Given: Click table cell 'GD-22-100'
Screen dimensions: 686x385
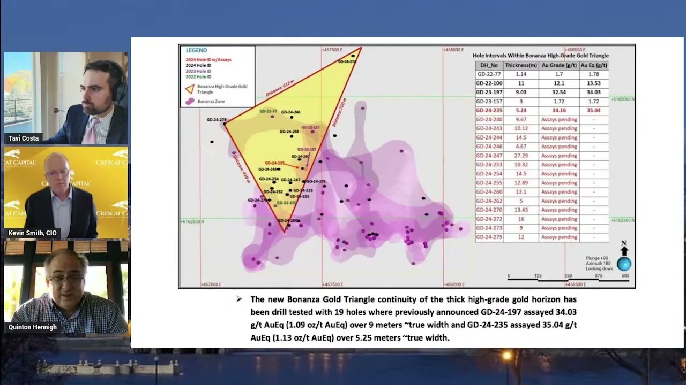Looking at the screenshot, I should click(489, 83).
